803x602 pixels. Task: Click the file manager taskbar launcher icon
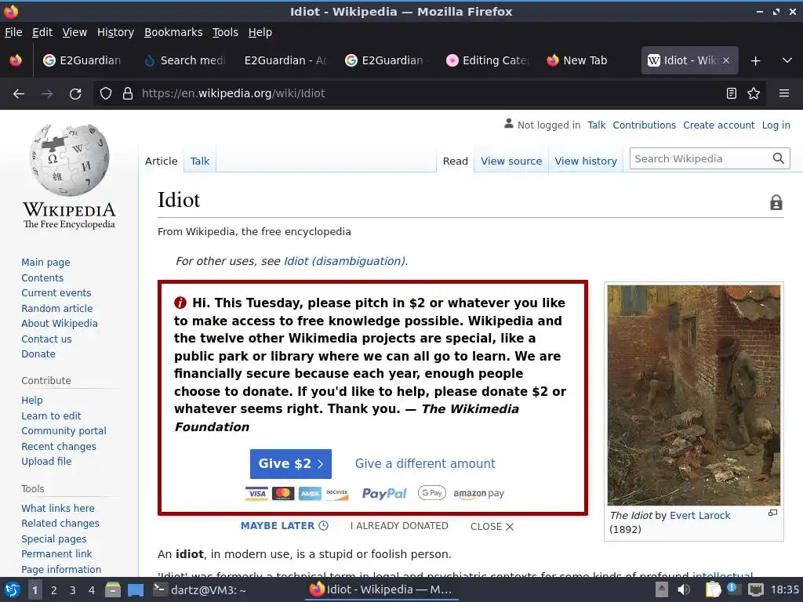pyautogui.click(x=113, y=589)
